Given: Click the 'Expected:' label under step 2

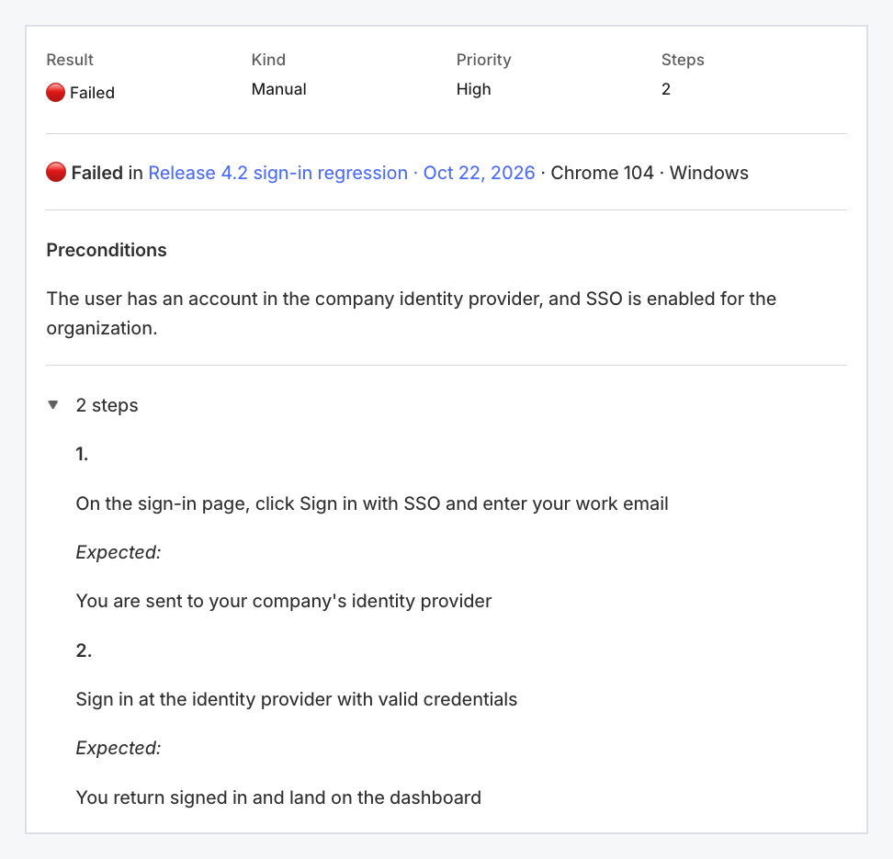Looking at the screenshot, I should [x=119, y=748].
